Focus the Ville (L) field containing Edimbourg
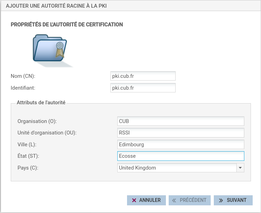 click(180, 145)
